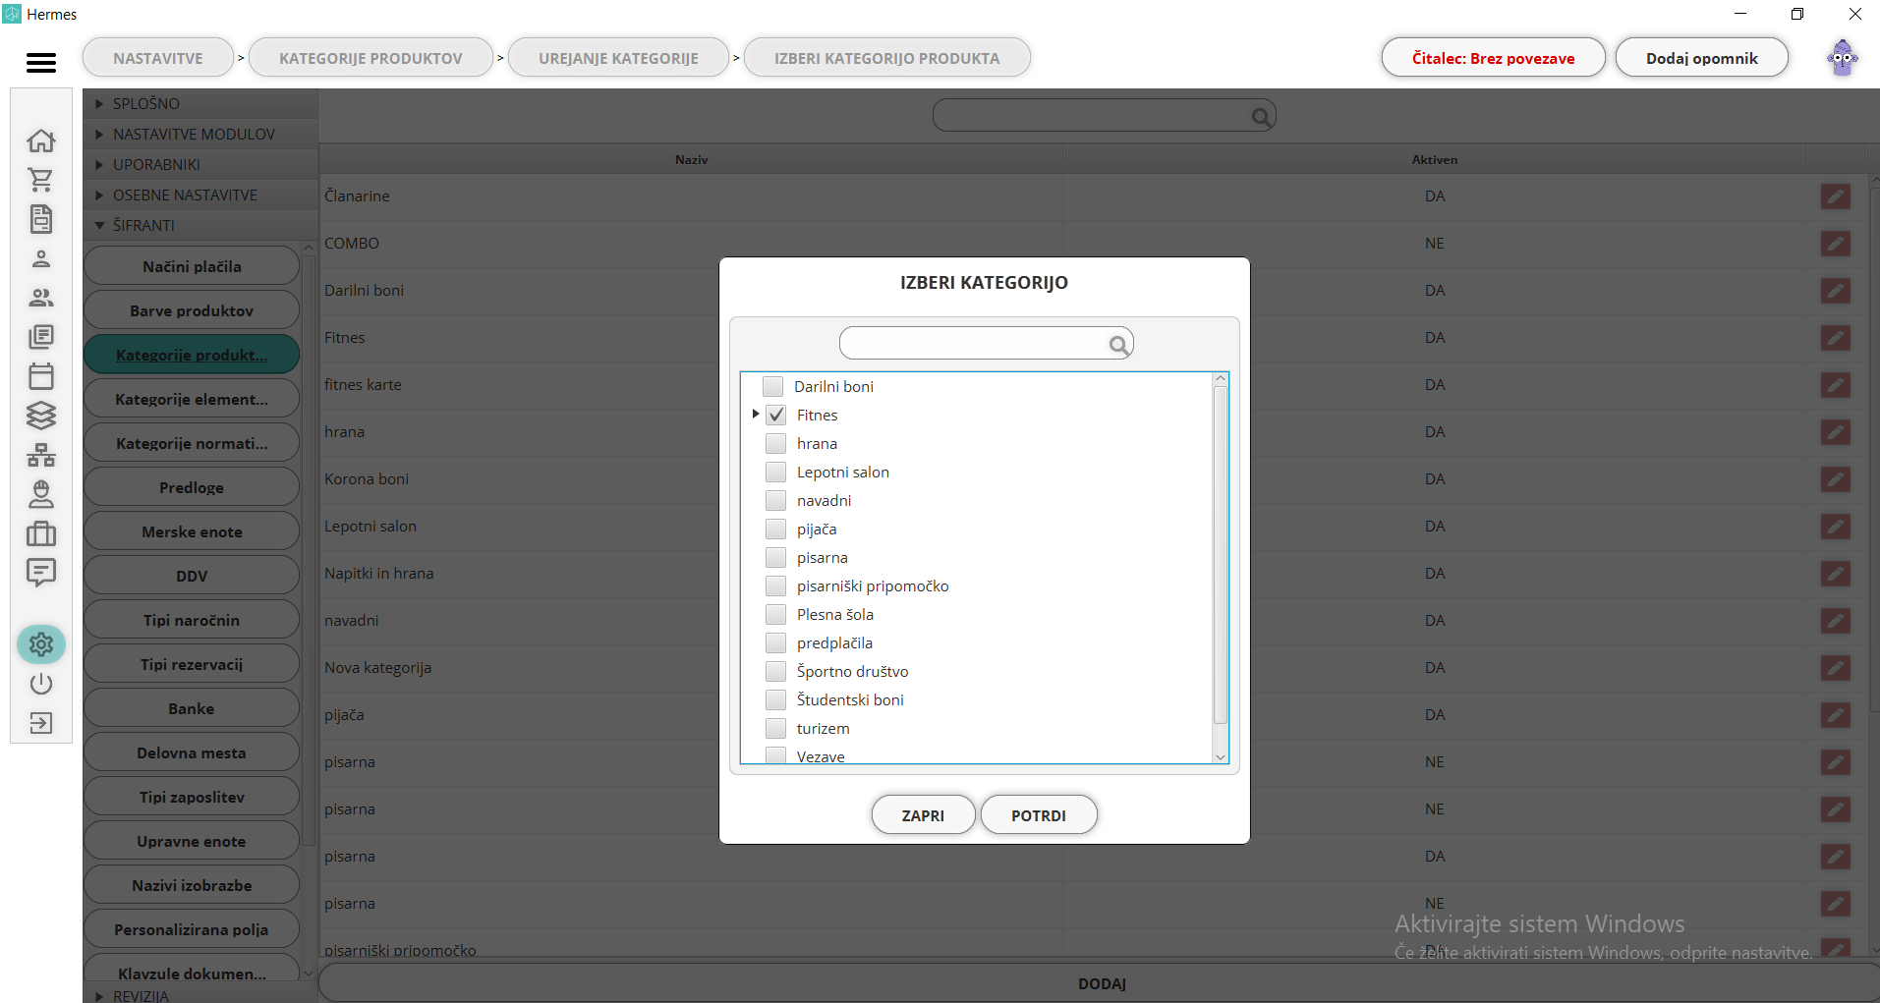Image resolution: width=1880 pixels, height=1003 pixels.
Task: Click the ZAPRI button
Action: (923, 815)
